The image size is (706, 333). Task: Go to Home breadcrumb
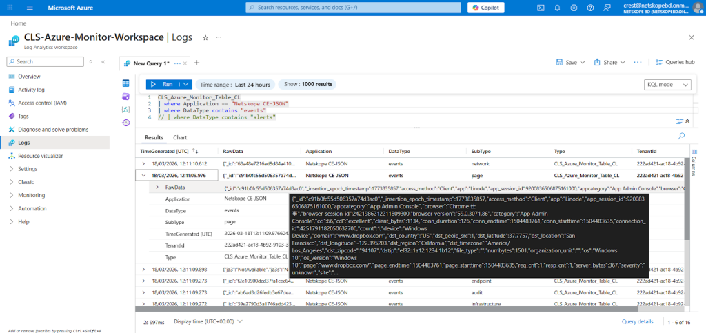coord(19,23)
